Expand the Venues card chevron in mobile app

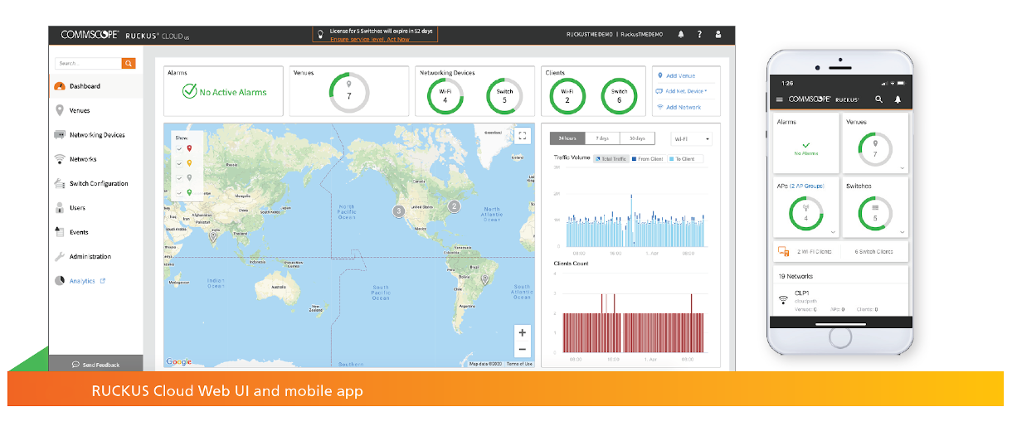pos(903,168)
